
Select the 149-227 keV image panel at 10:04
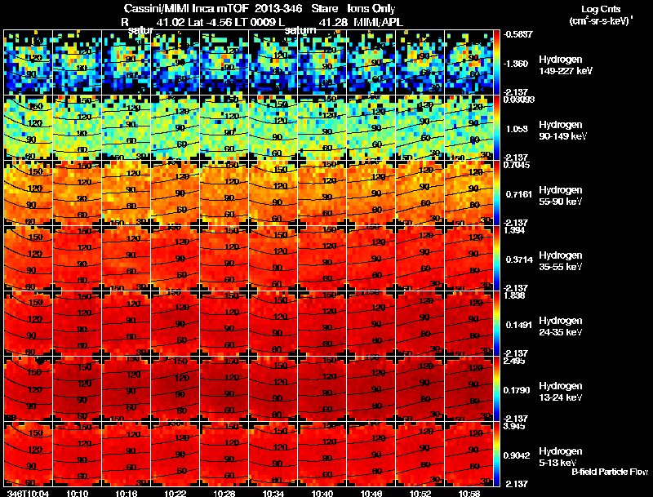pos(28,63)
